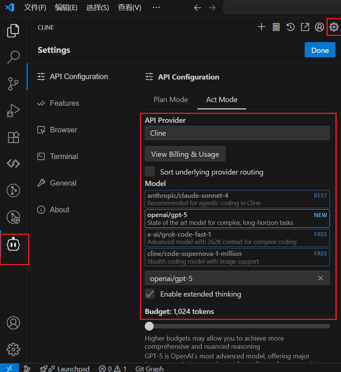Select Browser in settings sidebar
Viewport: 341px width, 372px height.
(x=57, y=130)
